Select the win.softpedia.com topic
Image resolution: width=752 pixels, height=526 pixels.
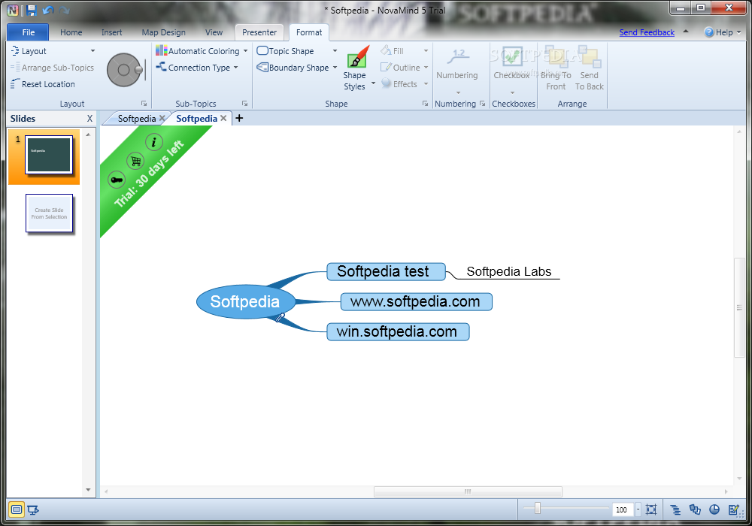click(x=398, y=331)
